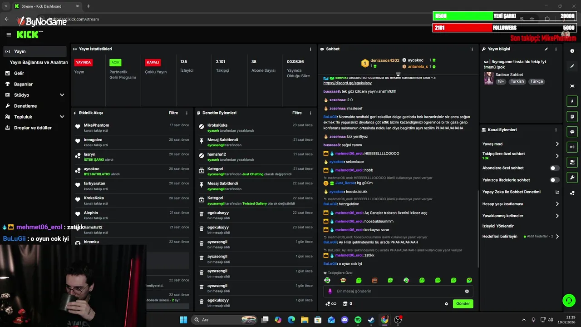
Task: Expand the Stüdyo section chevron
Action: click(62, 95)
